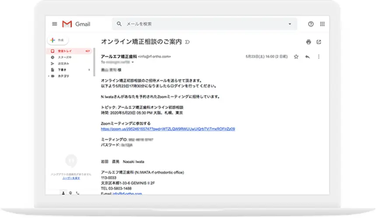Click the sender name アールエフ矯正歯科

(x=118, y=56)
